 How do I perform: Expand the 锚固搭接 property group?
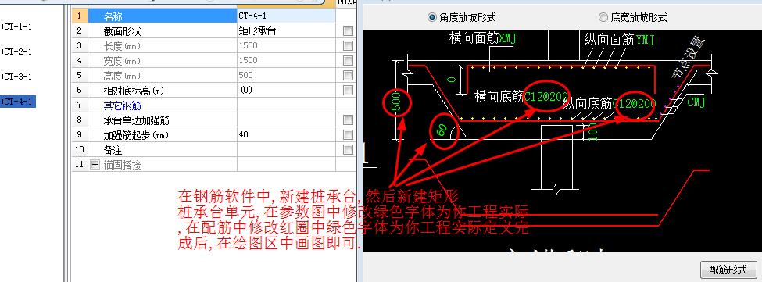[x=95, y=165]
